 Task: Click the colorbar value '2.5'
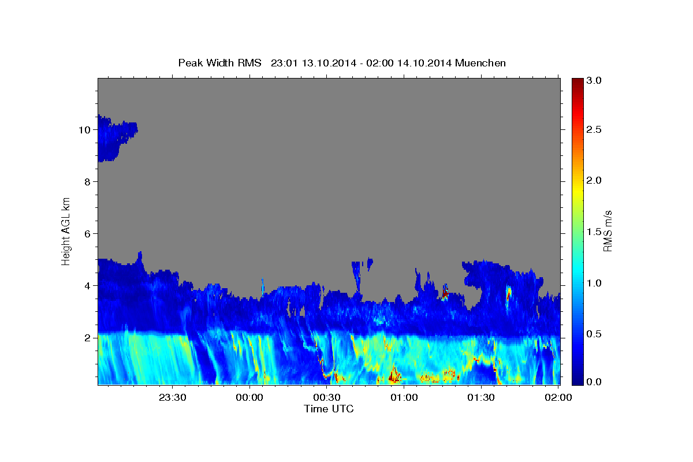tap(594, 130)
